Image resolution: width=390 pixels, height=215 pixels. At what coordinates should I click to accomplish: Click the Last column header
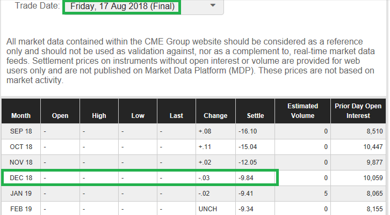[x=176, y=115]
